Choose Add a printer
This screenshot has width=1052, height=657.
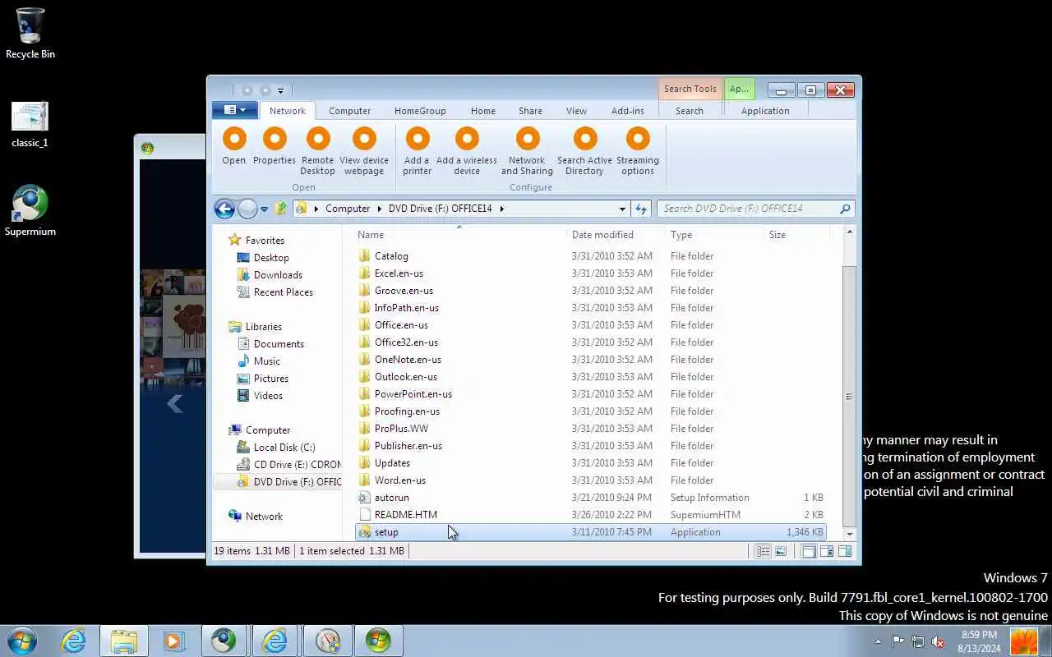click(418, 151)
